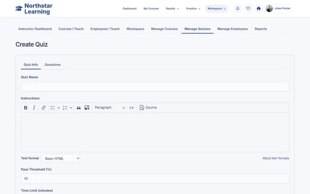Insert a code block
Viewport: 310px width, 194px height.
pos(132,108)
